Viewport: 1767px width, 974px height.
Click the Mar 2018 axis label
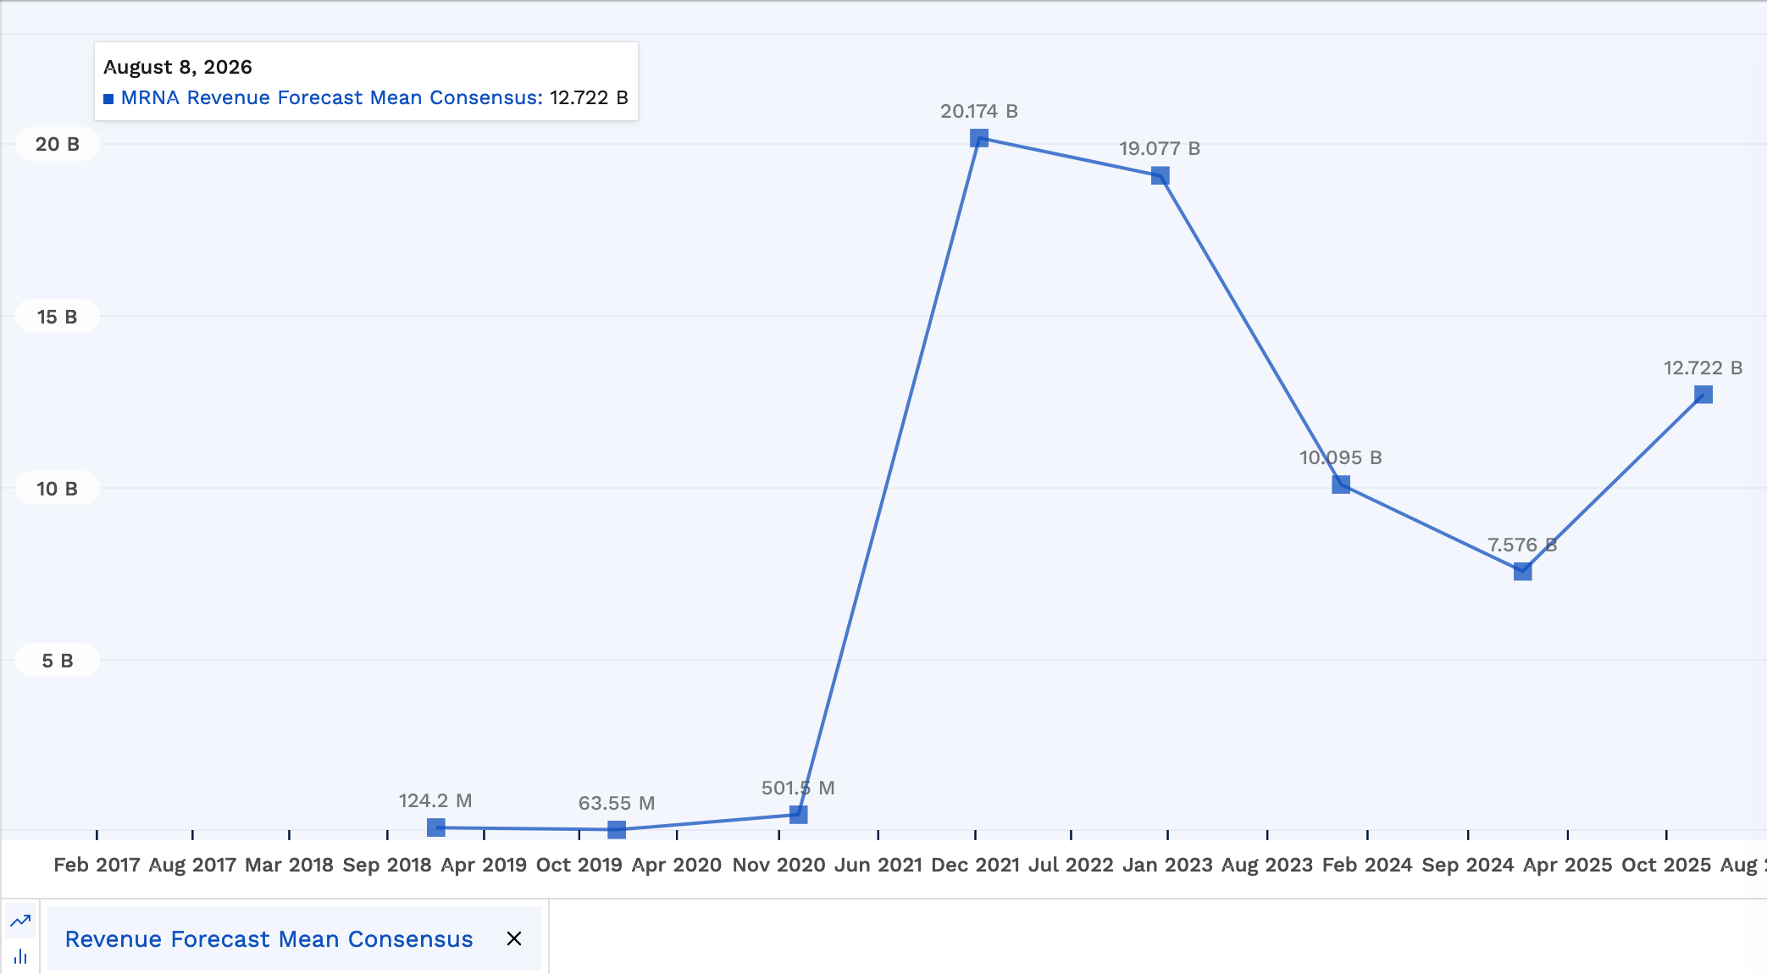[289, 865]
